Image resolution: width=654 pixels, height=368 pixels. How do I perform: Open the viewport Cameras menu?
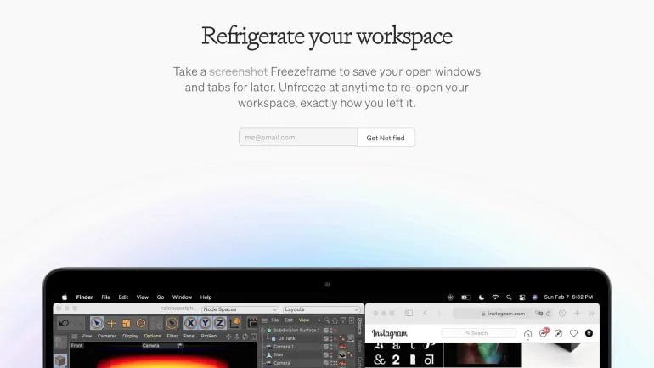pos(107,336)
